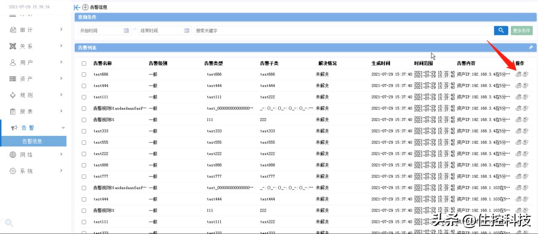Click the 解决情况 column header
The height and width of the screenshot is (234, 538).
327,63
